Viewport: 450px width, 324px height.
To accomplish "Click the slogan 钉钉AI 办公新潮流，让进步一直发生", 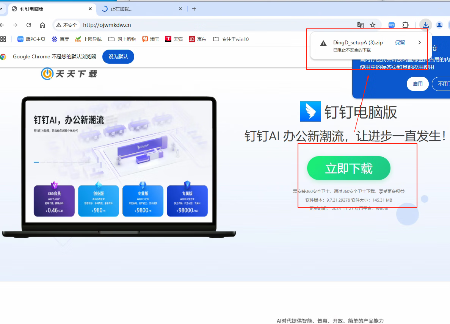I will (x=345, y=136).
